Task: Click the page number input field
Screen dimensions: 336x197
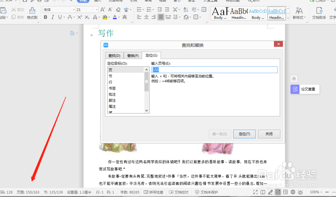Action: (x=214, y=70)
